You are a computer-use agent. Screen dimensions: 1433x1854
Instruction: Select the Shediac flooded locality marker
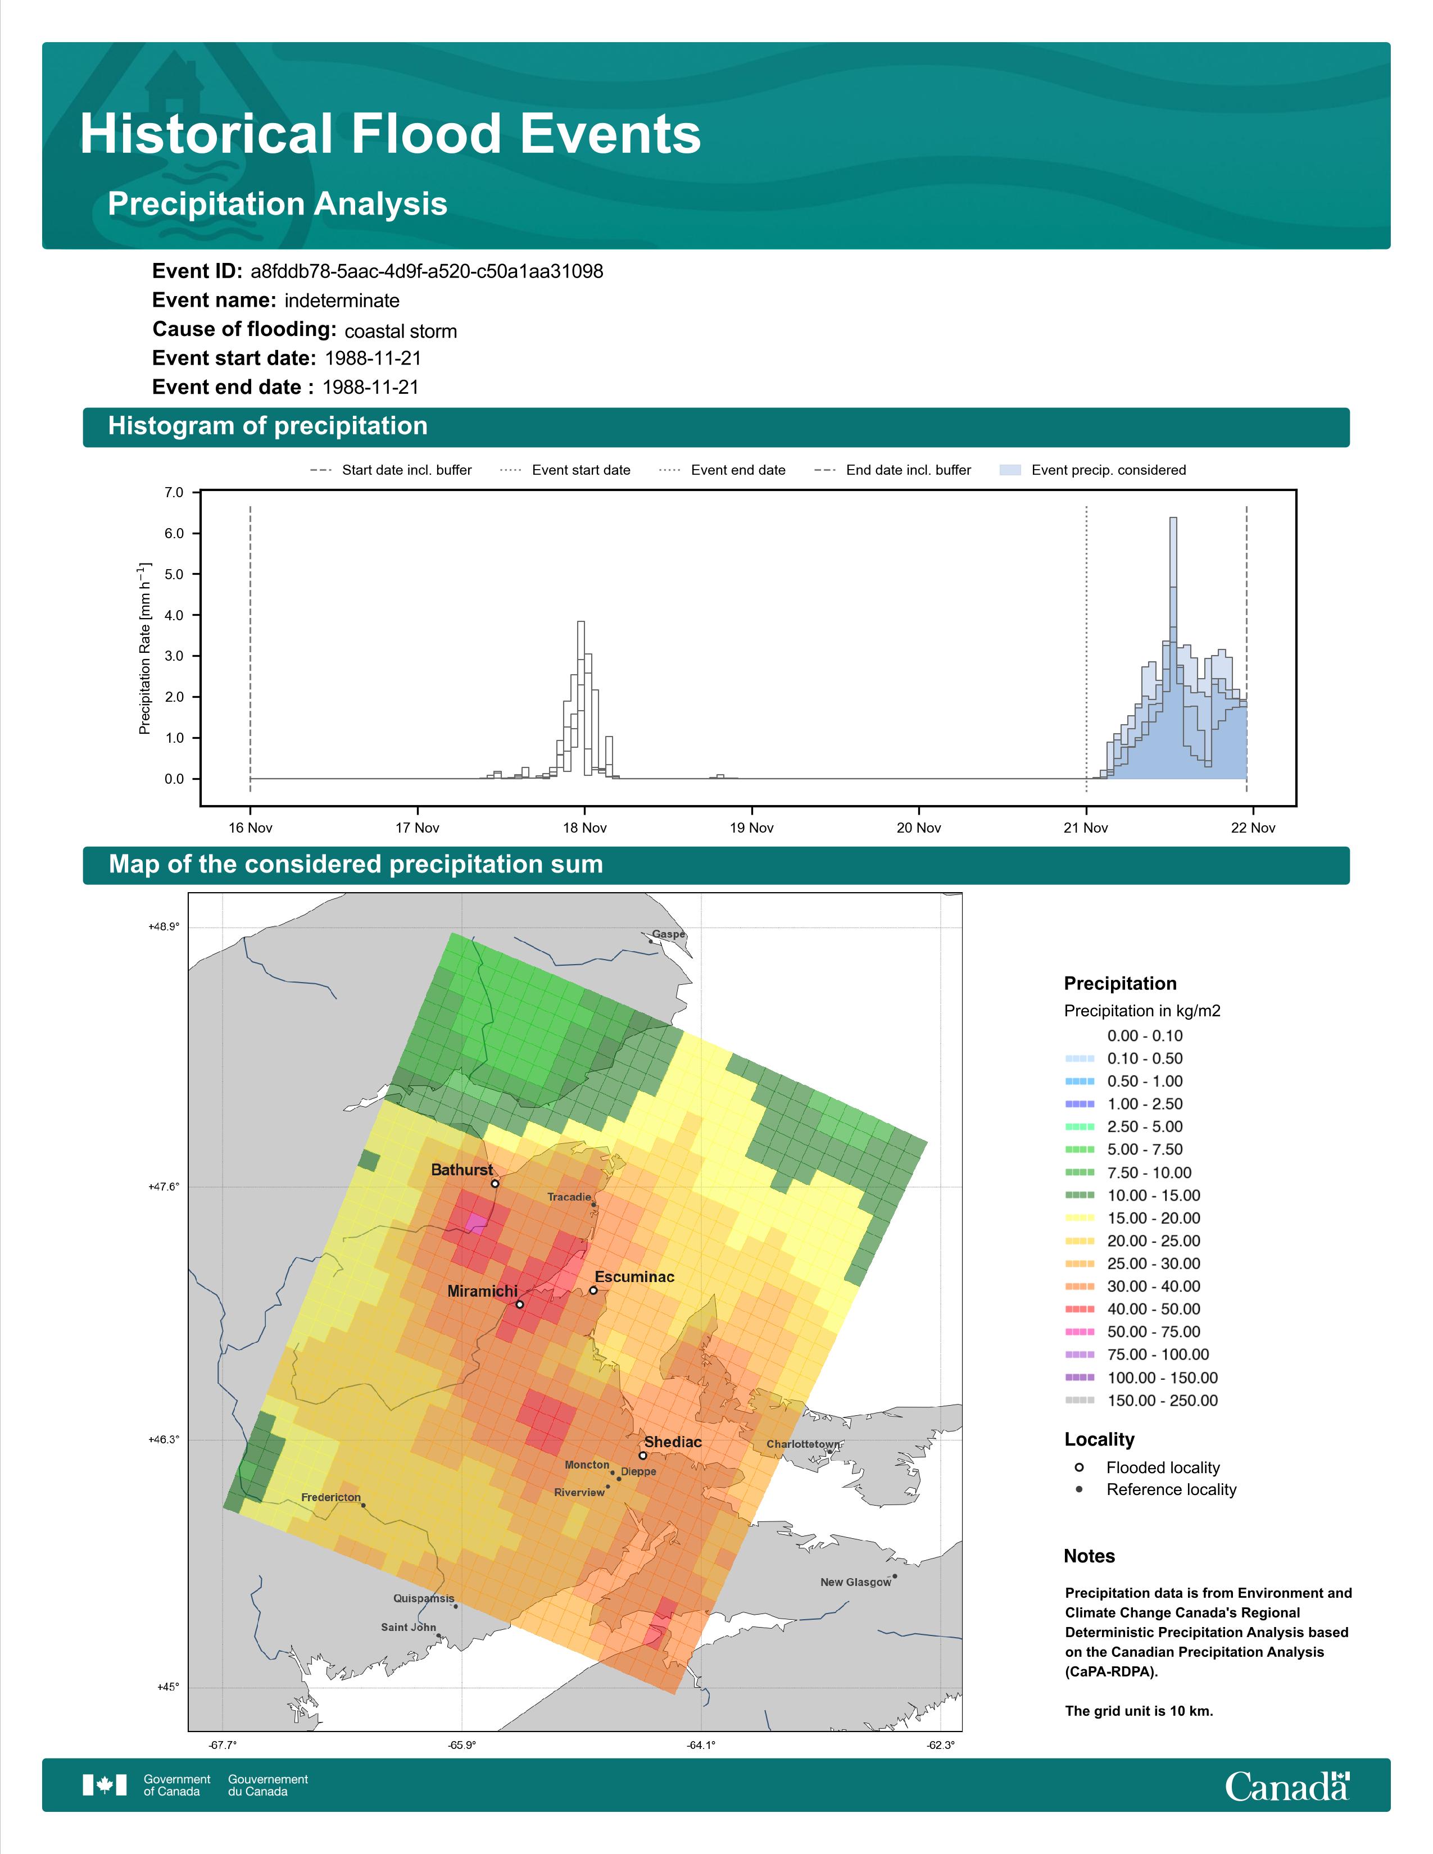click(x=643, y=1455)
